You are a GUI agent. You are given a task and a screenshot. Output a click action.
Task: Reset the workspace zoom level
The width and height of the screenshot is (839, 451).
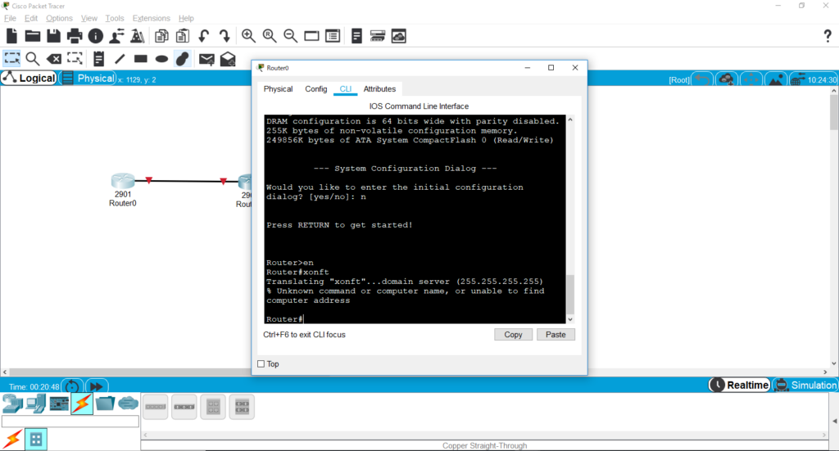(270, 36)
